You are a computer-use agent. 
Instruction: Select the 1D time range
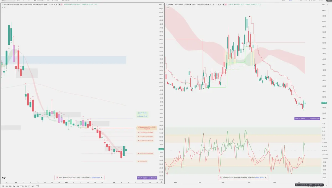(3, 186)
